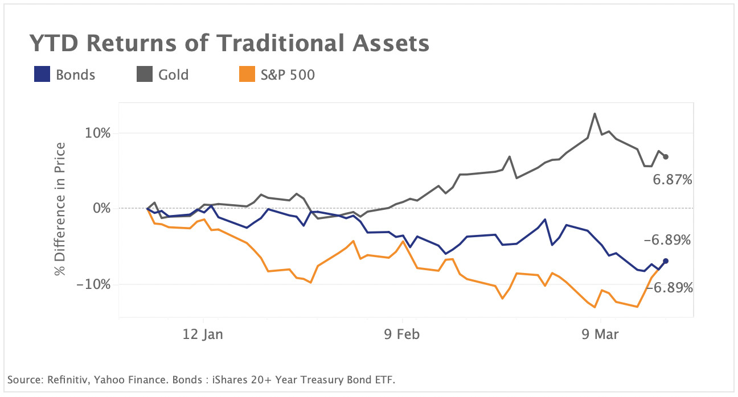
Task: Select the Bonds line's end-point dot
Action: pyautogui.click(x=666, y=261)
